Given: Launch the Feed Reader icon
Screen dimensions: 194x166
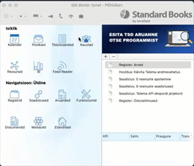Looking at the screenshot, I should point(62,67).
